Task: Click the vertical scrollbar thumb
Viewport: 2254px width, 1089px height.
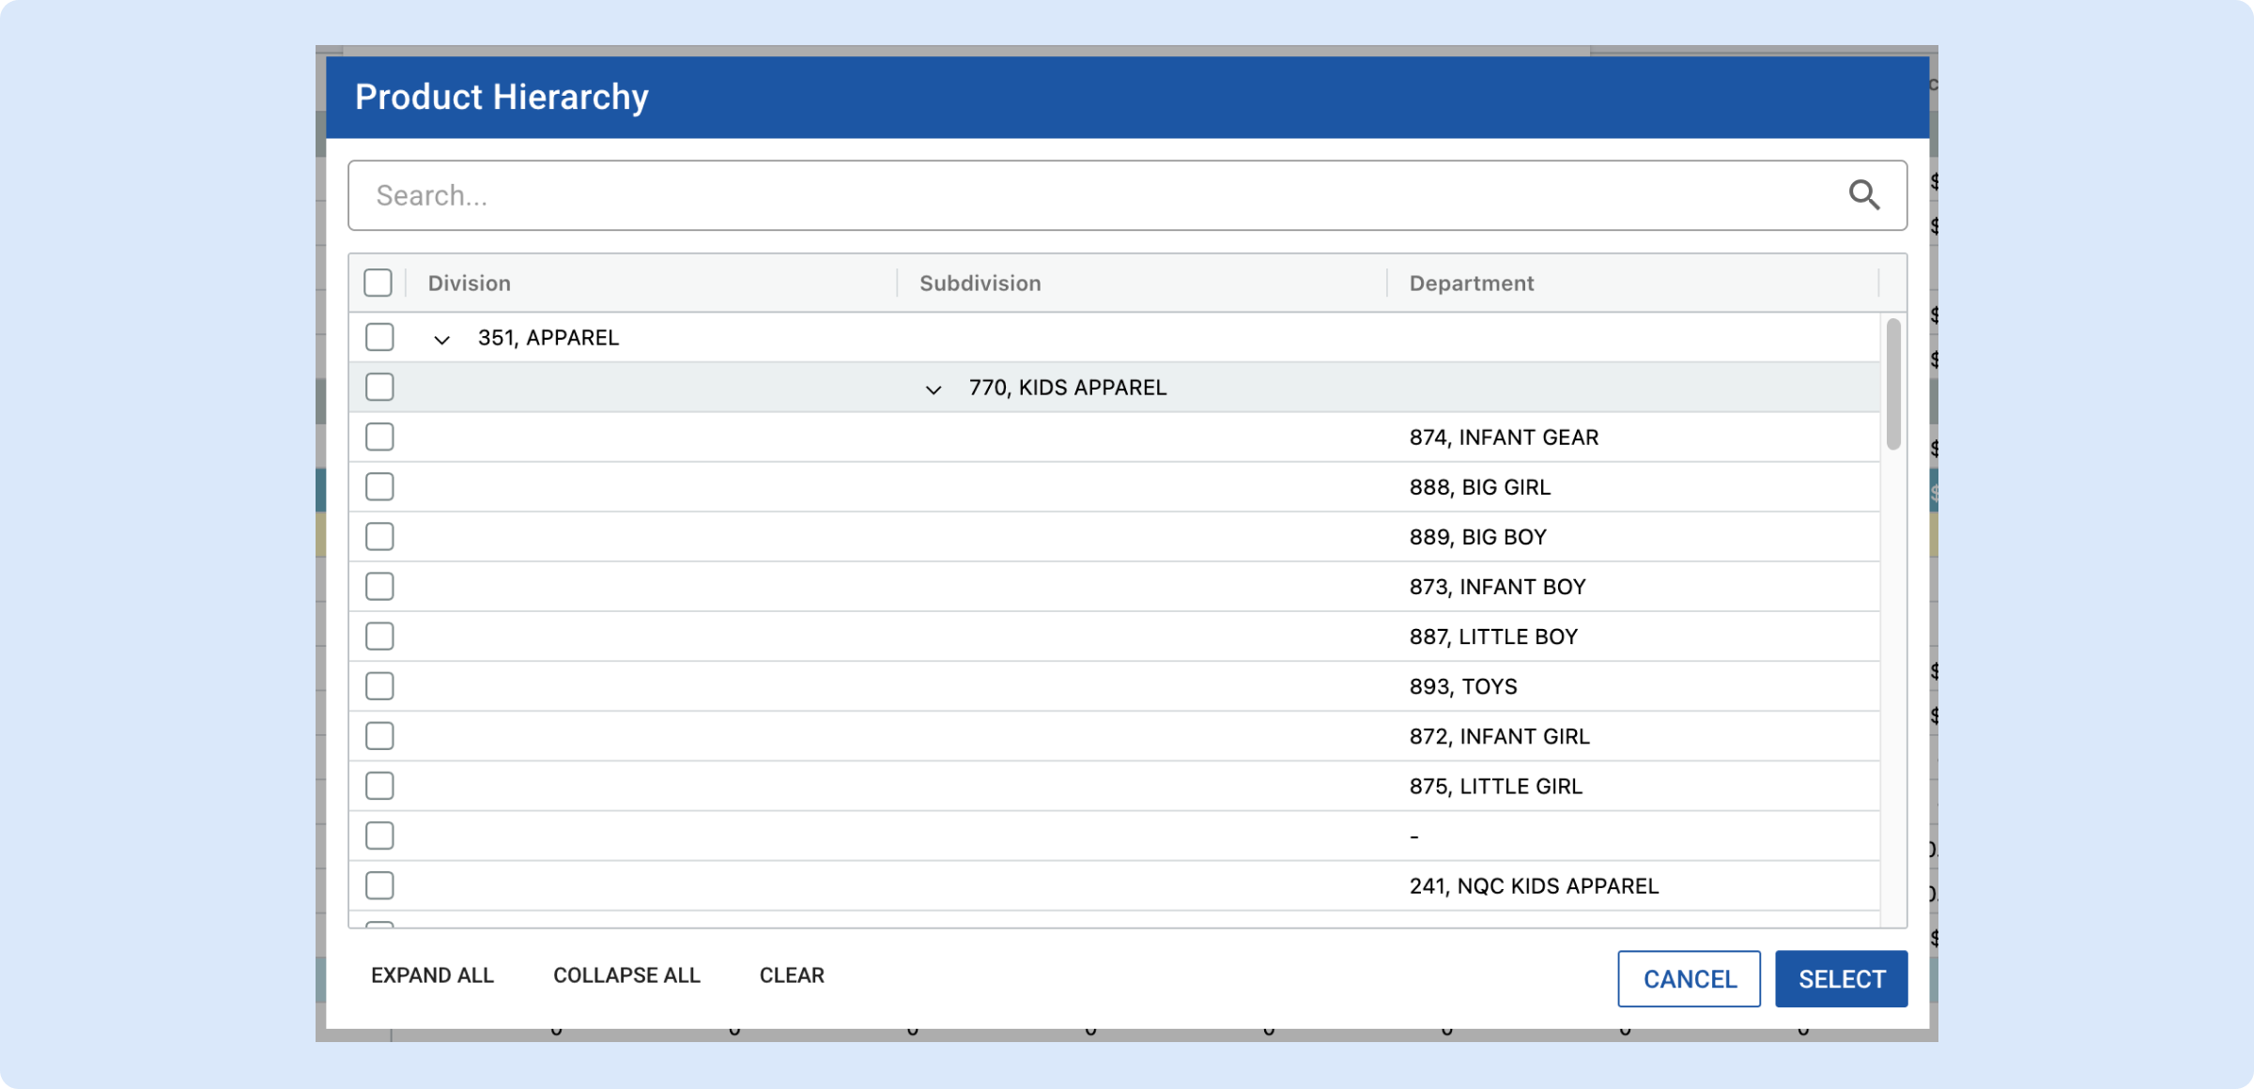Action: point(1893,385)
